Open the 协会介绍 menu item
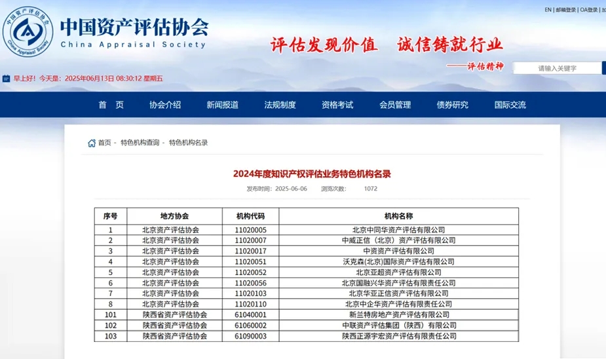The height and width of the screenshot is (359, 606). pyautogui.click(x=165, y=105)
